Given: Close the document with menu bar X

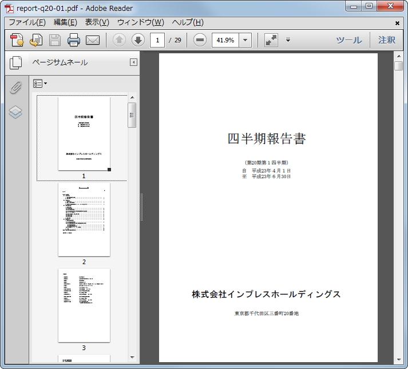Looking at the screenshot, I should (x=397, y=23).
